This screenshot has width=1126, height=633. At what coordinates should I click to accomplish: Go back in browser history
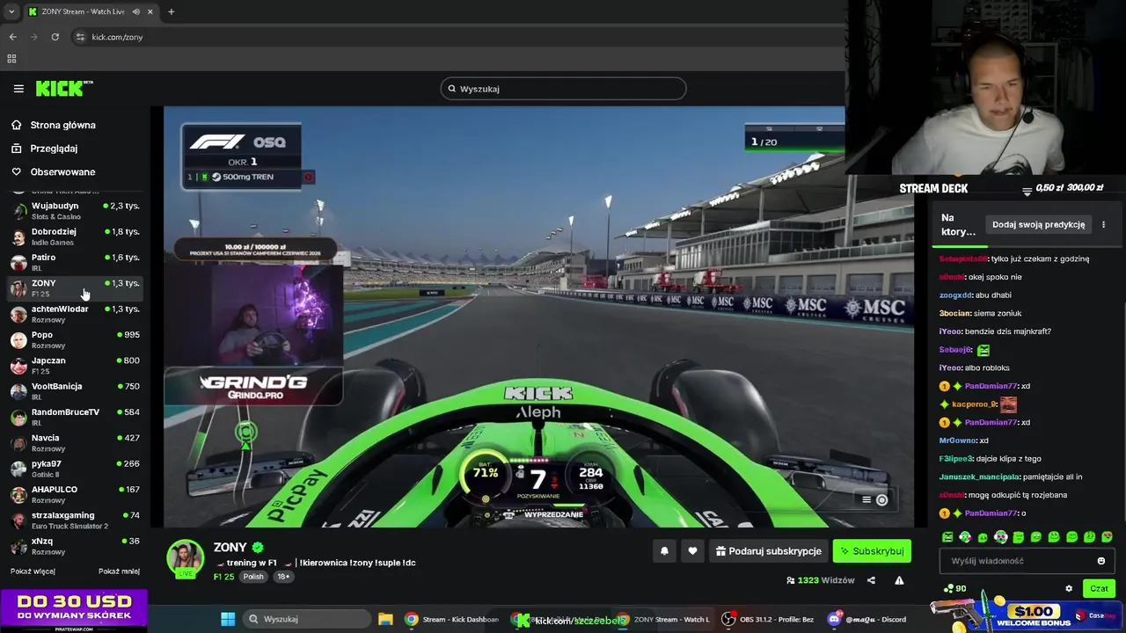coord(12,37)
